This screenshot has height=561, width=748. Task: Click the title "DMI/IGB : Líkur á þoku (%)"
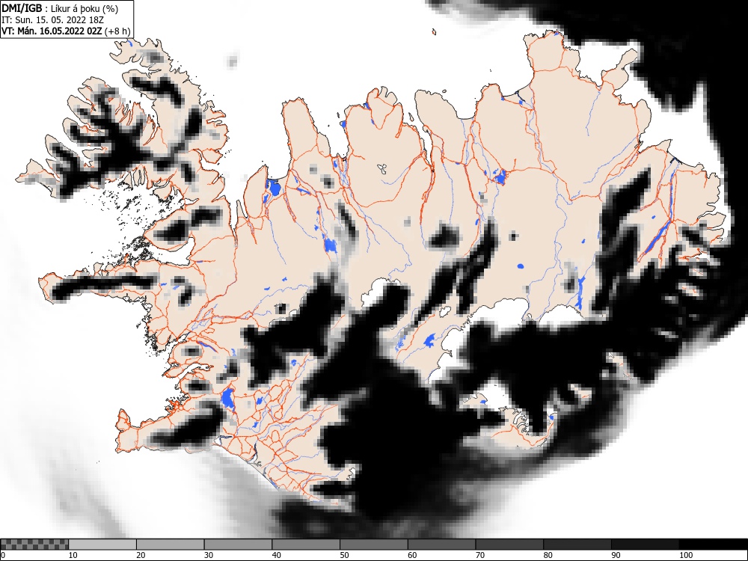(60, 8)
